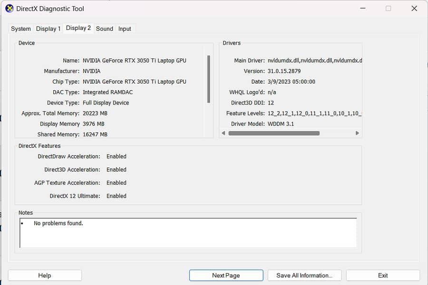This screenshot has width=428, height=285.
Task: Click the DirectX 12 Ultimate Enabled status
Action: (117, 196)
